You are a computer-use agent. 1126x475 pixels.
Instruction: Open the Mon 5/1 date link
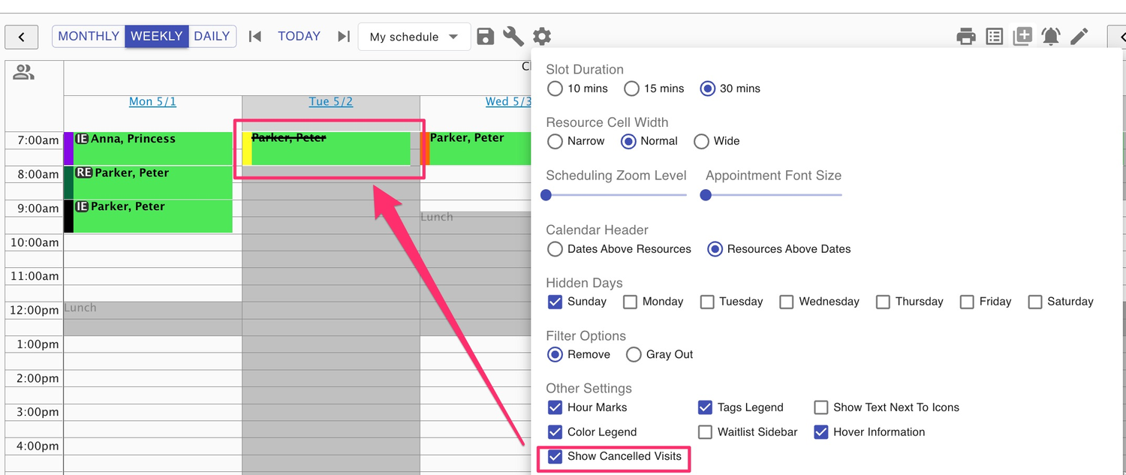pyautogui.click(x=152, y=101)
